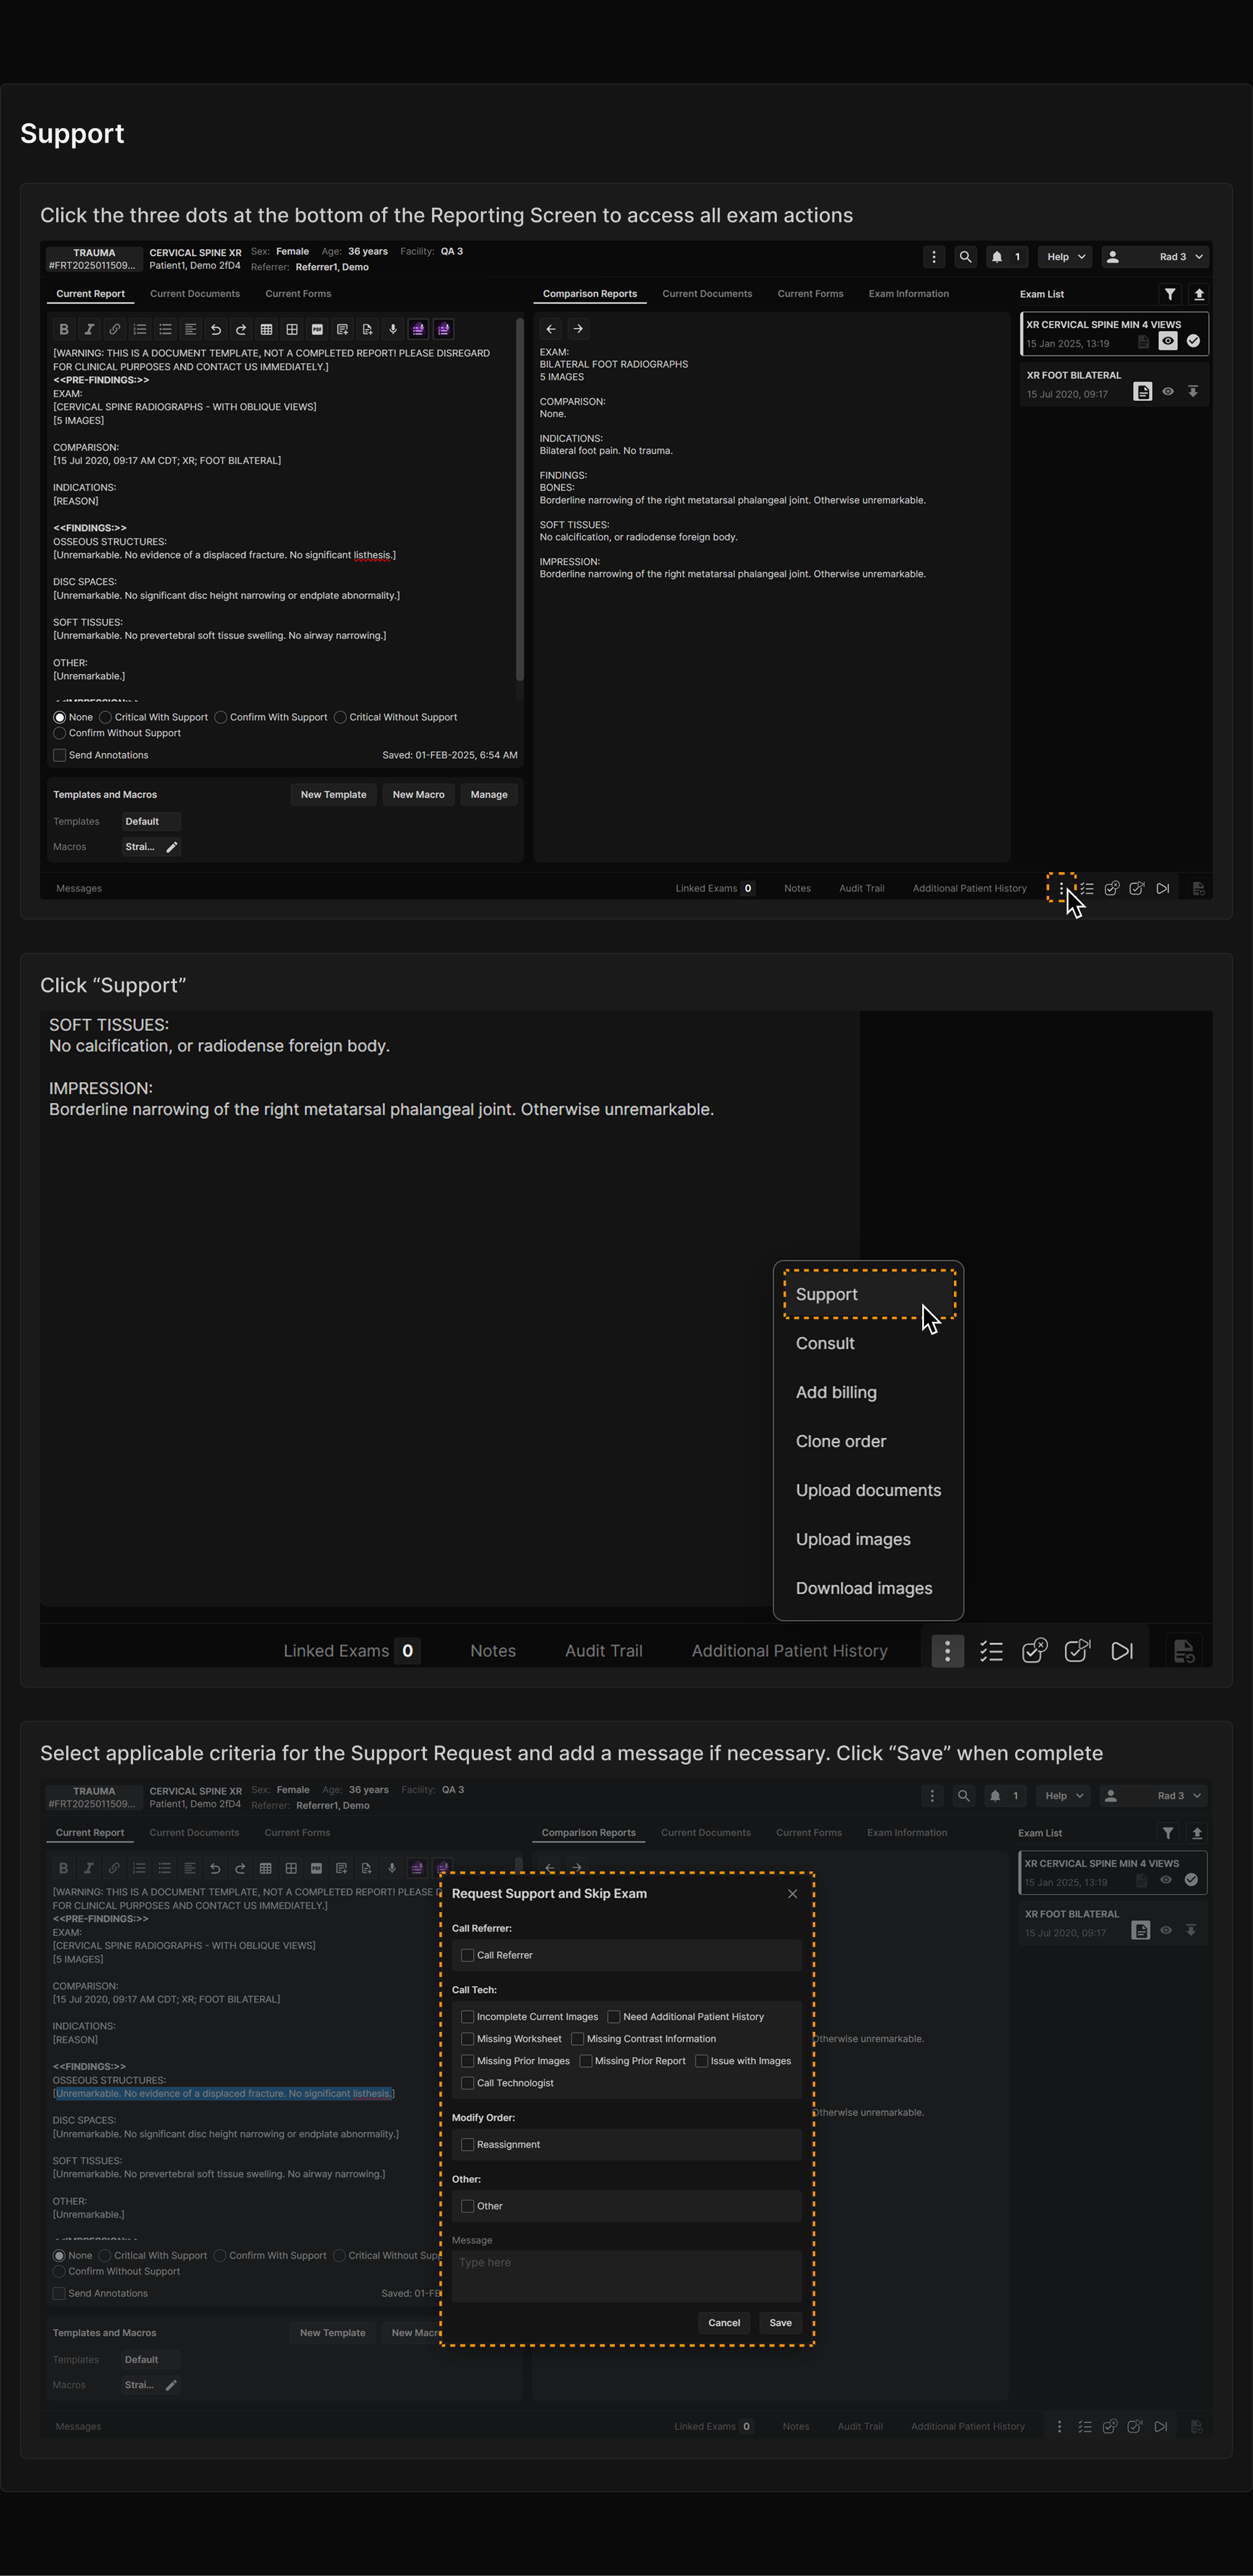This screenshot has height=2576, width=1253.
Task: Click Notes in enlarged Click Support bar
Action: (493, 1651)
